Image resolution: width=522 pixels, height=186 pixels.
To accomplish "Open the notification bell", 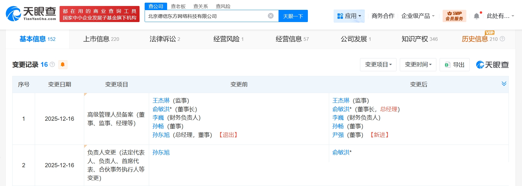I will (476, 16).
